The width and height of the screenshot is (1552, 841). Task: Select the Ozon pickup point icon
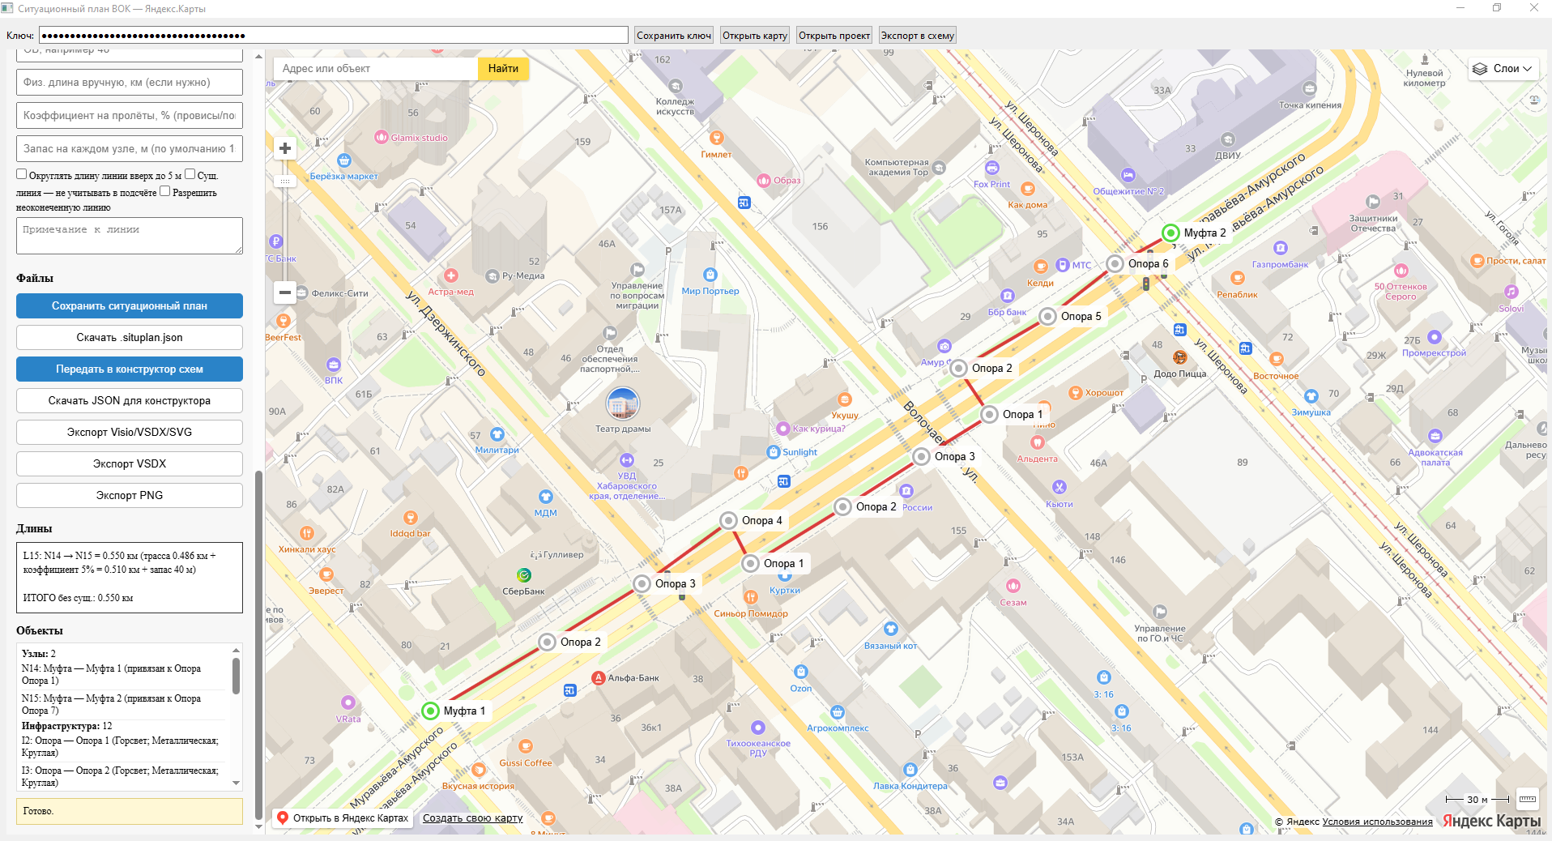click(x=801, y=672)
